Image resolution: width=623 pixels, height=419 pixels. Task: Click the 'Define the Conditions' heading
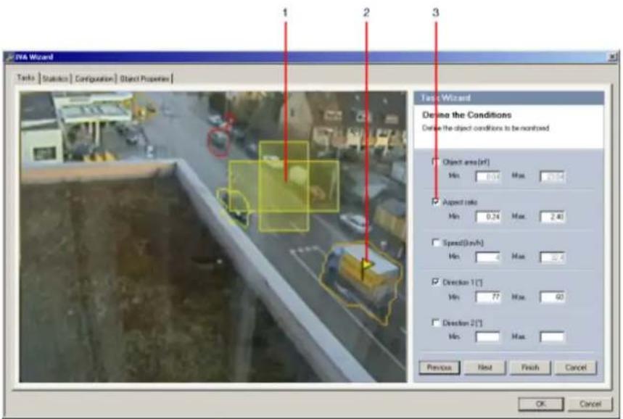point(466,115)
